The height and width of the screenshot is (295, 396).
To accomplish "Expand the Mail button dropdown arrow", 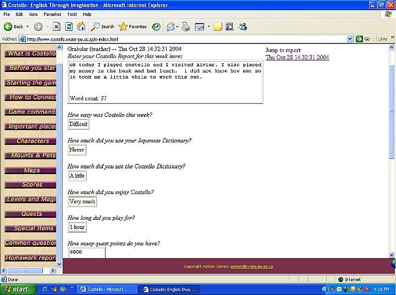I will 178,26.
